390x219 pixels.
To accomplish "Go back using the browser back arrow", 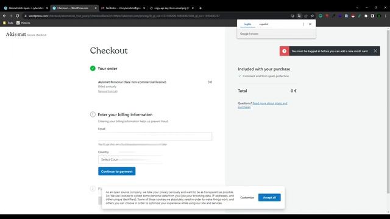I will pos(4,16).
